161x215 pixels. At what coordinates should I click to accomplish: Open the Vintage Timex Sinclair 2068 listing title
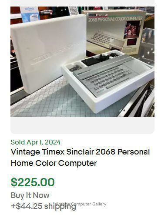(x=80, y=158)
